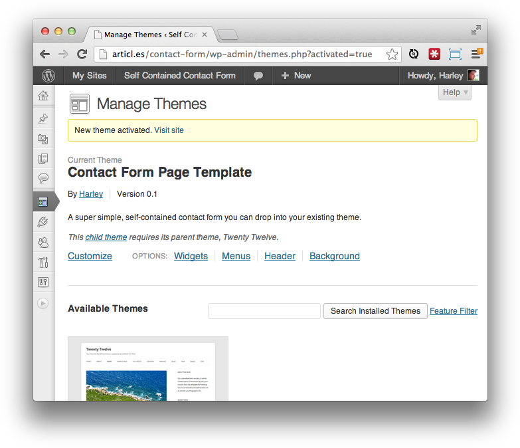Click the Twenty Twelve theme thumbnail
The image size is (520, 448).
pos(148,369)
